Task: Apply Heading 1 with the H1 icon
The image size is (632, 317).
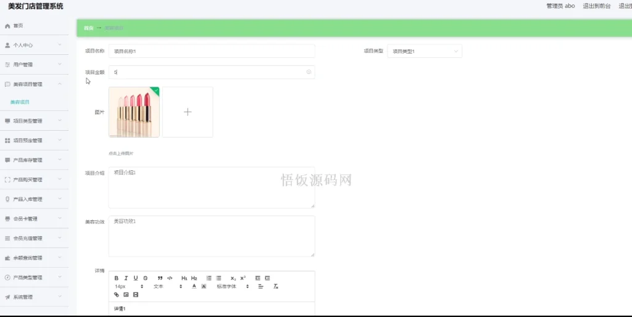Action: pyautogui.click(x=184, y=278)
